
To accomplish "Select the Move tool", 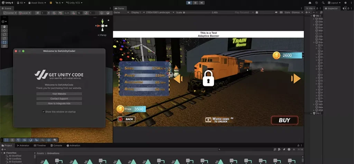I will (x=4, y=30).
